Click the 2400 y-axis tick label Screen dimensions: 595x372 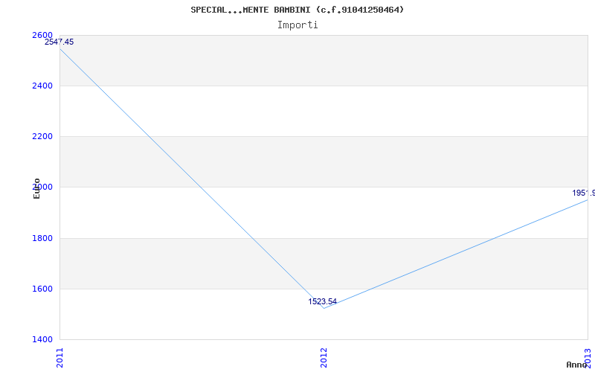42,86
